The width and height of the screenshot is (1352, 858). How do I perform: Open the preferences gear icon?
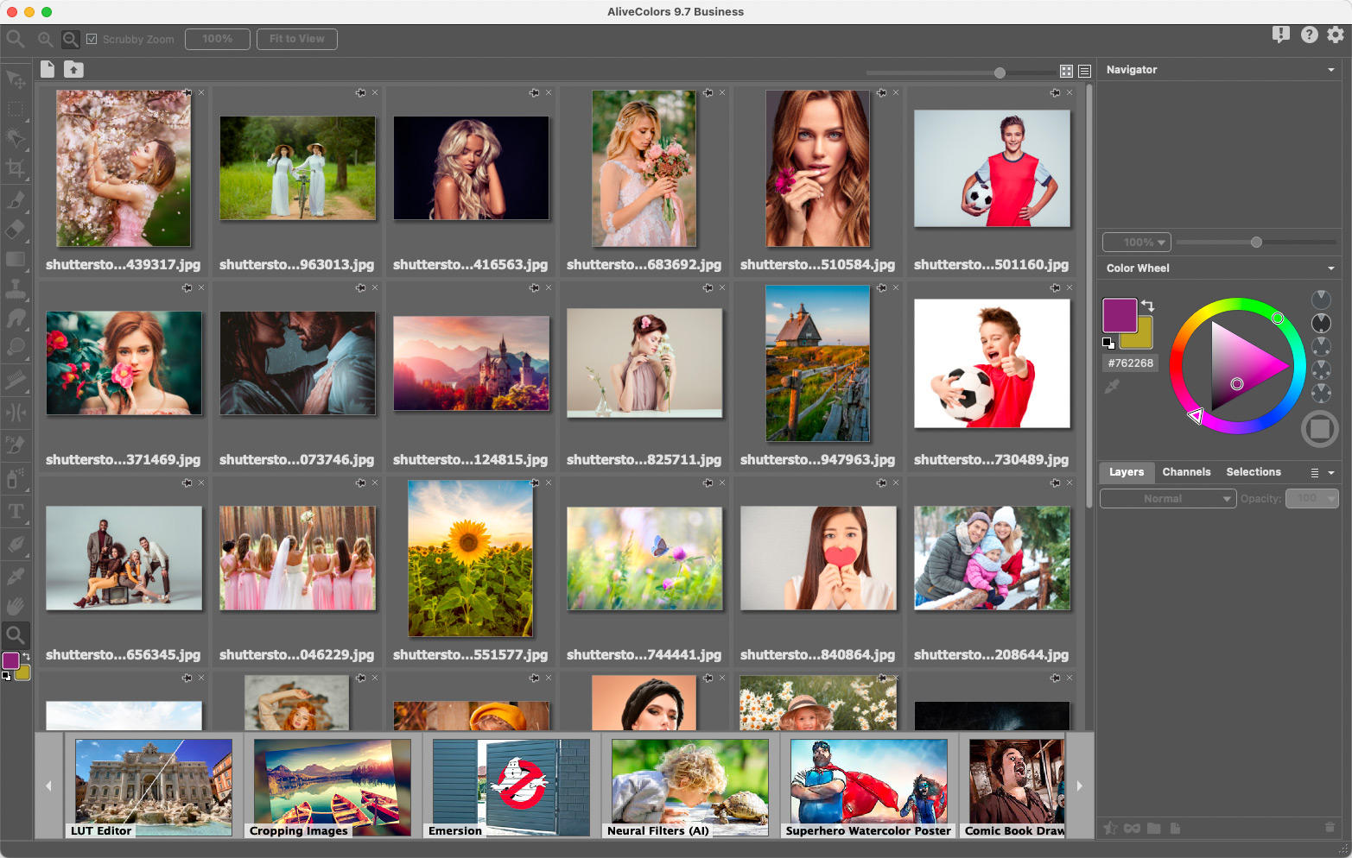click(x=1336, y=35)
